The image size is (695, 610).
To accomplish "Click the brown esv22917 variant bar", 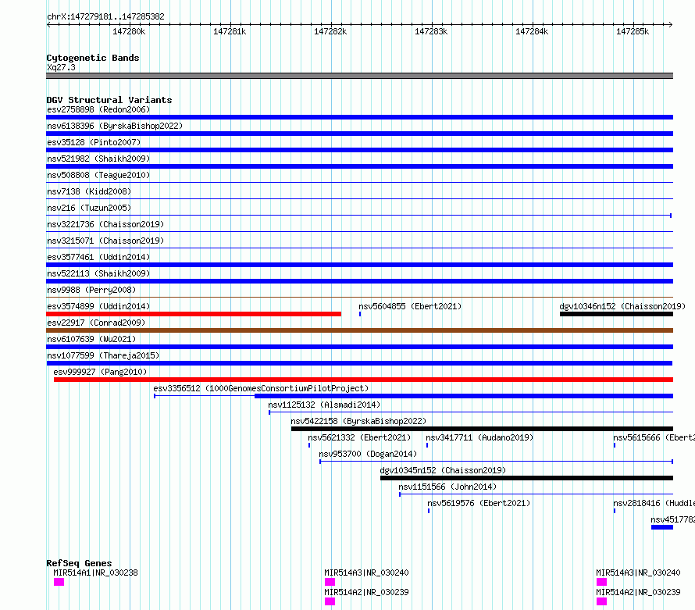I will [x=359, y=330].
